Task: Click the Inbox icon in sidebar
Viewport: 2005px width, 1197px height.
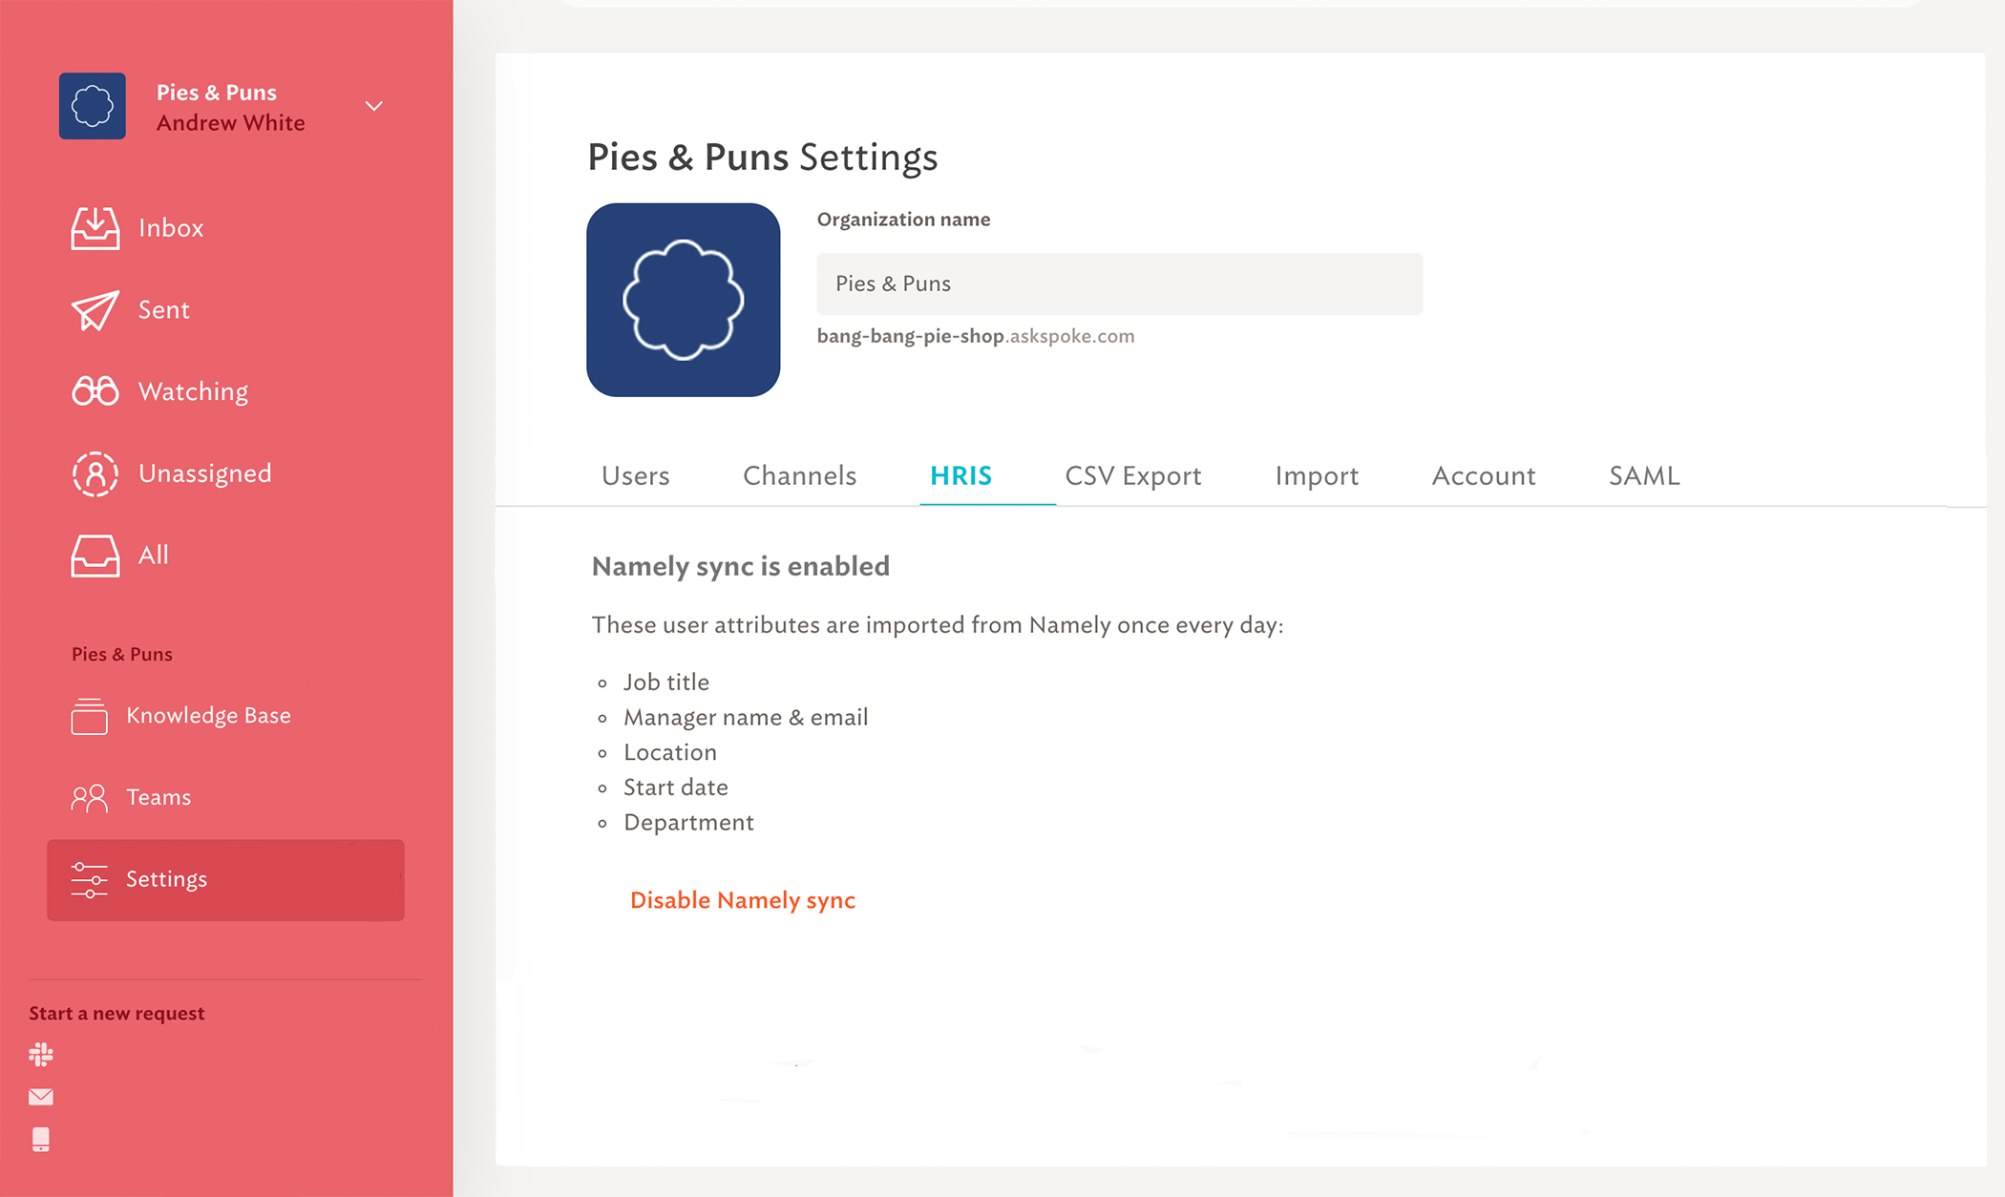Action: (x=95, y=226)
